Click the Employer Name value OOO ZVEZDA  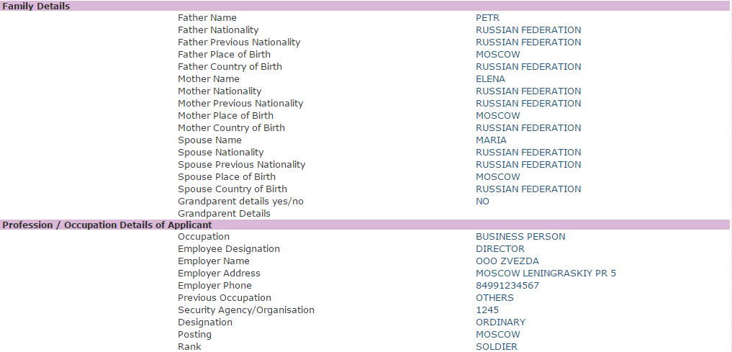507,261
